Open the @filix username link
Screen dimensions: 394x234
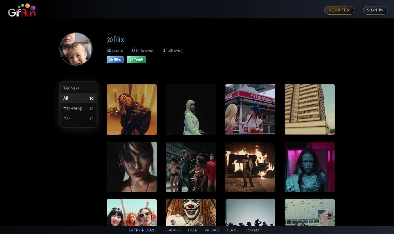115,39
